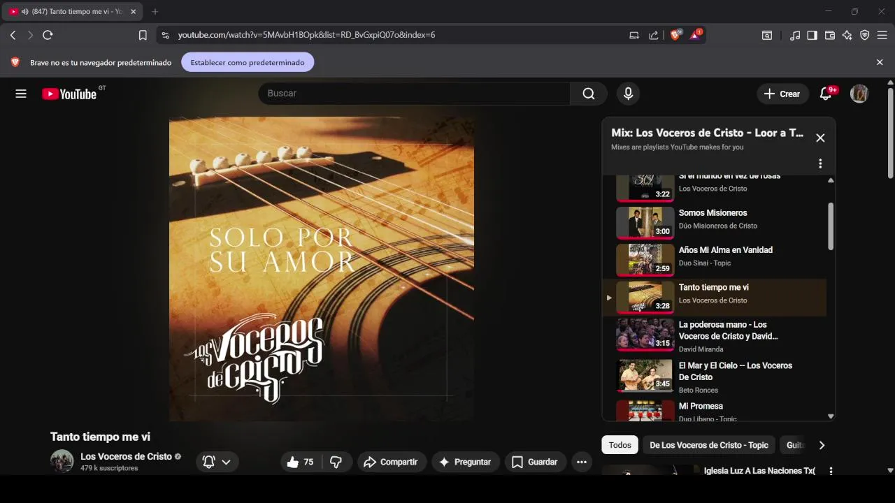The width and height of the screenshot is (895, 503).
Task: Dislike the video with thumbs down
Action: (336, 462)
